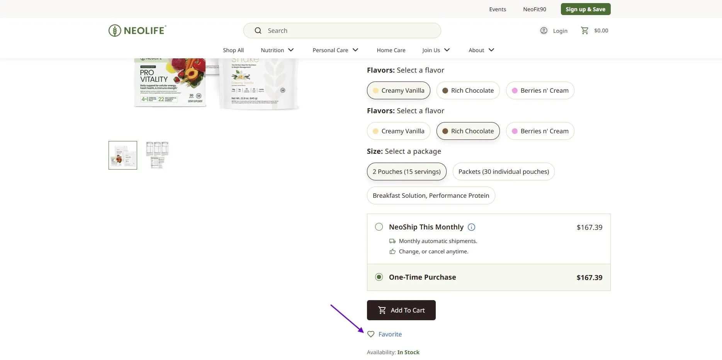Click the One-Time Purchase price $167.39

(589, 277)
